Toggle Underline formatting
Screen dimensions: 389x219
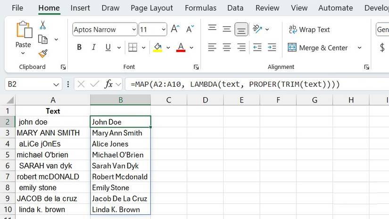pyautogui.click(x=108, y=47)
